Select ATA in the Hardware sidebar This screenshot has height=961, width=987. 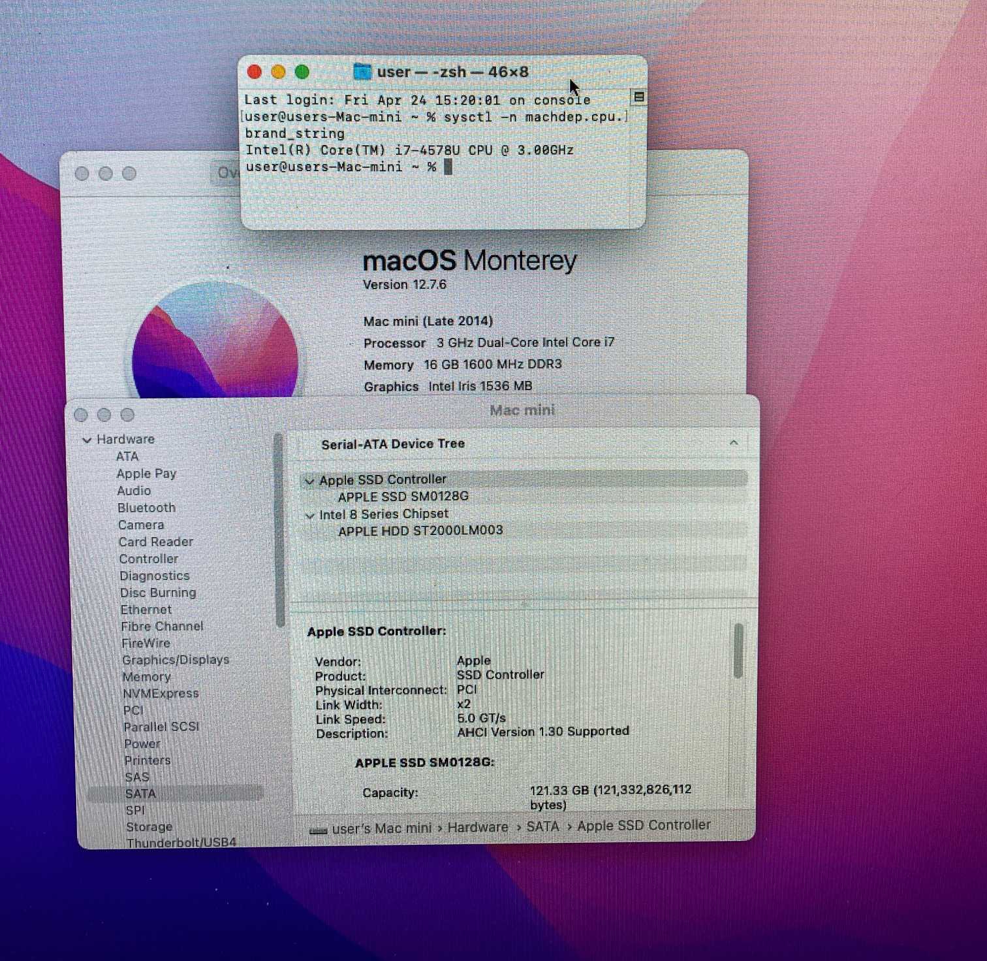[x=127, y=457]
